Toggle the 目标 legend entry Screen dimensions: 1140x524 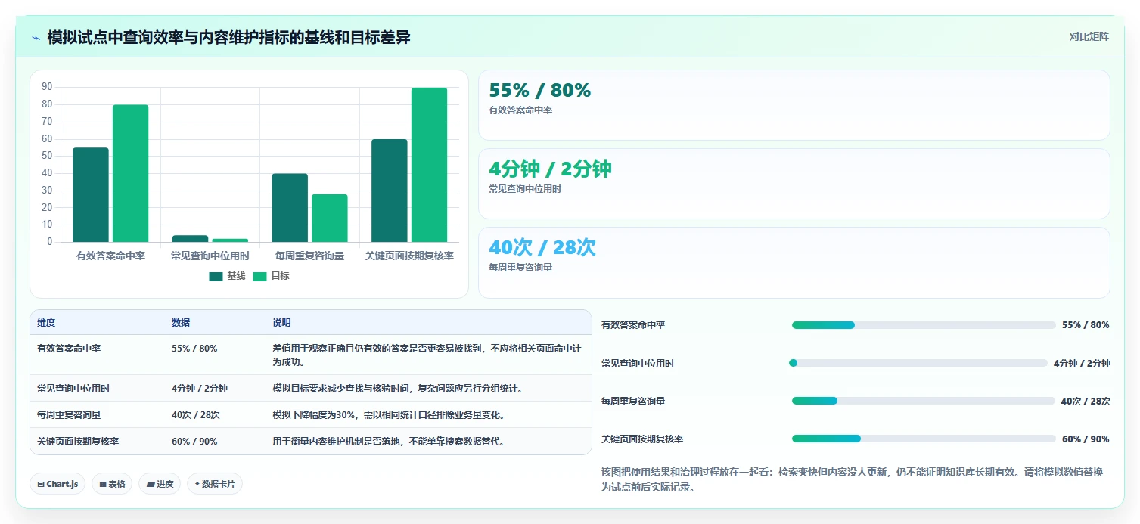272,276
